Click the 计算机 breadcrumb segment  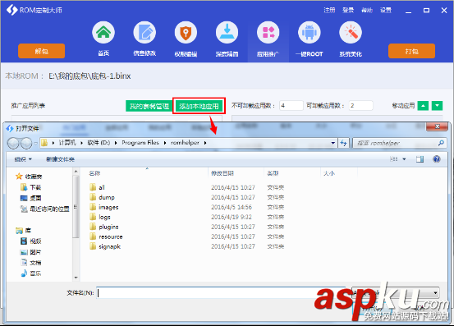(x=67, y=142)
